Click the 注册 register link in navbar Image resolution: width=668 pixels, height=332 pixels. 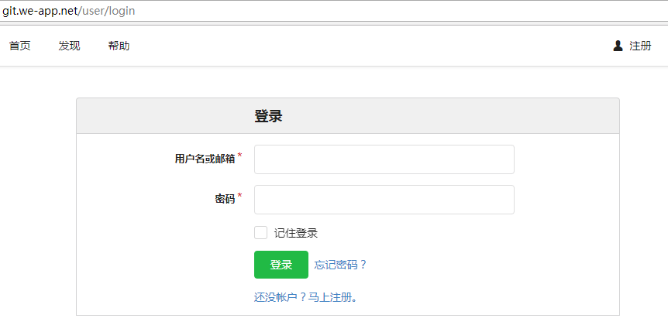pyautogui.click(x=640, y=46)
